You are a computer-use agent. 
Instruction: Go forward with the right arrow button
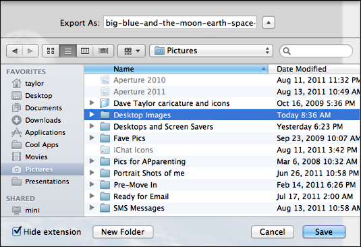point(30,51)
